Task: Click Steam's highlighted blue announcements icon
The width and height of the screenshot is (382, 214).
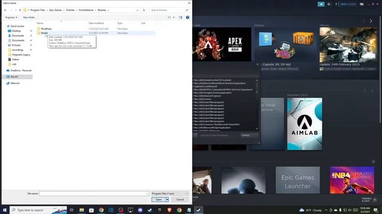Action: tap(321, 4)
